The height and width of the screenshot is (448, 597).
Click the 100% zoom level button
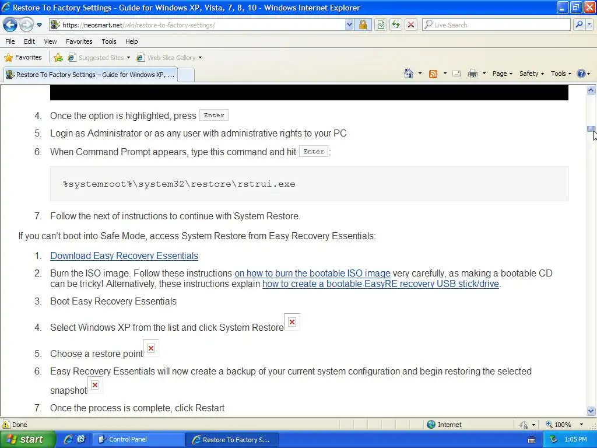coord(559,425)
